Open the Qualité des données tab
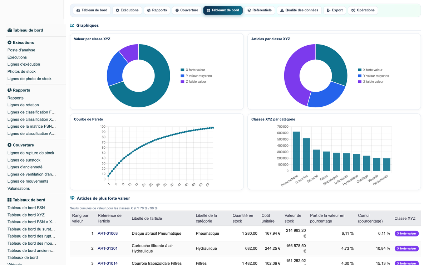This screenshot has width=429, height=265. [x=299, y=10]
